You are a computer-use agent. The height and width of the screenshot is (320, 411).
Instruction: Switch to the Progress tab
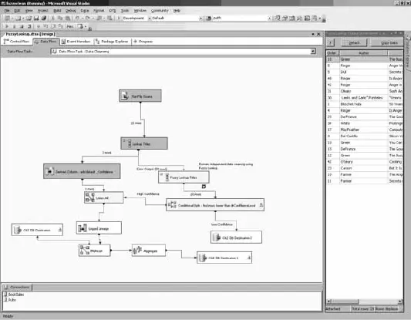click(x=143, y=41)
